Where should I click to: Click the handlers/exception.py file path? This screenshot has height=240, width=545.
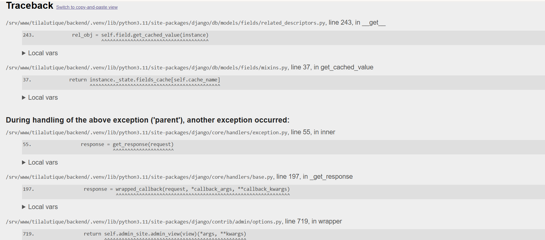[147, 133]
